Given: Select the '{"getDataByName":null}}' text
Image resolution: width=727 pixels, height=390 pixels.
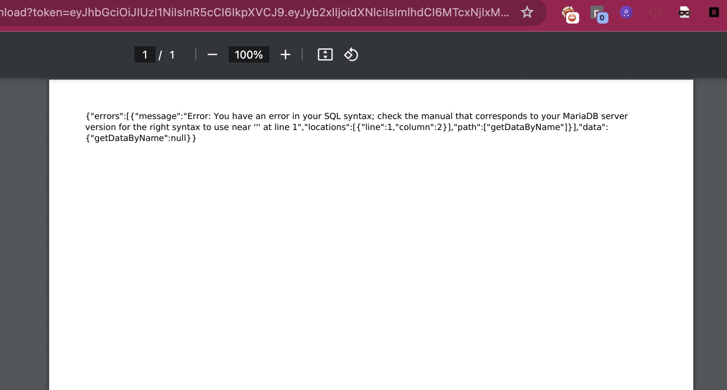Looking at the screenshot, I should pyautogui.click(x=141, y=138).
